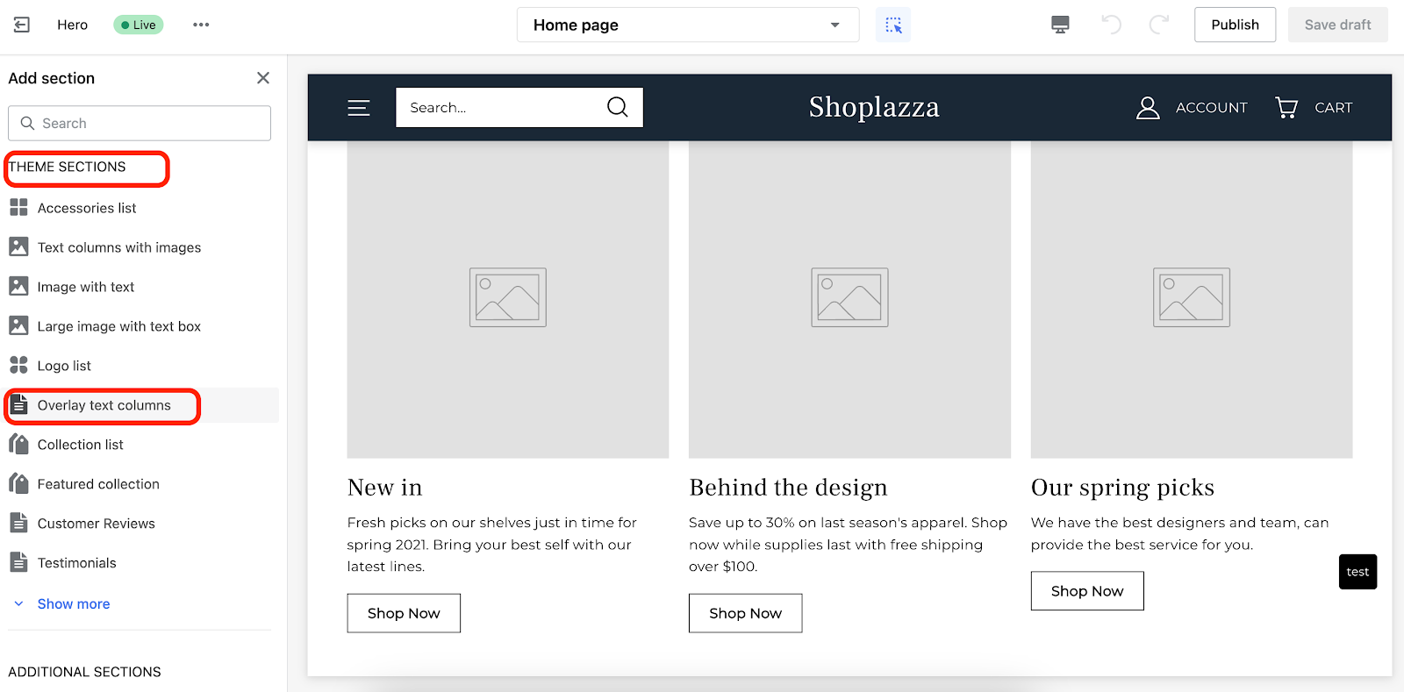
Task: Click the exit editor icon
Action: [22, 25]
